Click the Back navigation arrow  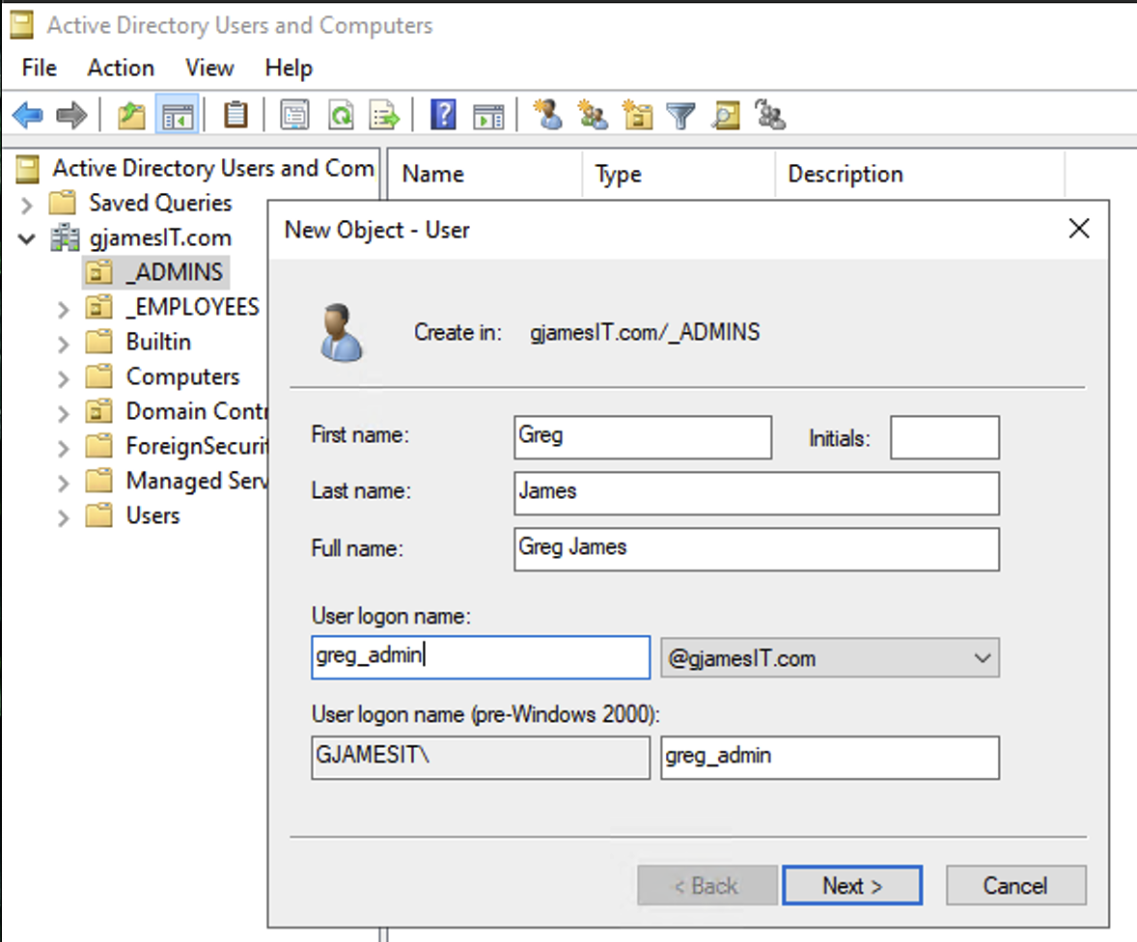27,114
